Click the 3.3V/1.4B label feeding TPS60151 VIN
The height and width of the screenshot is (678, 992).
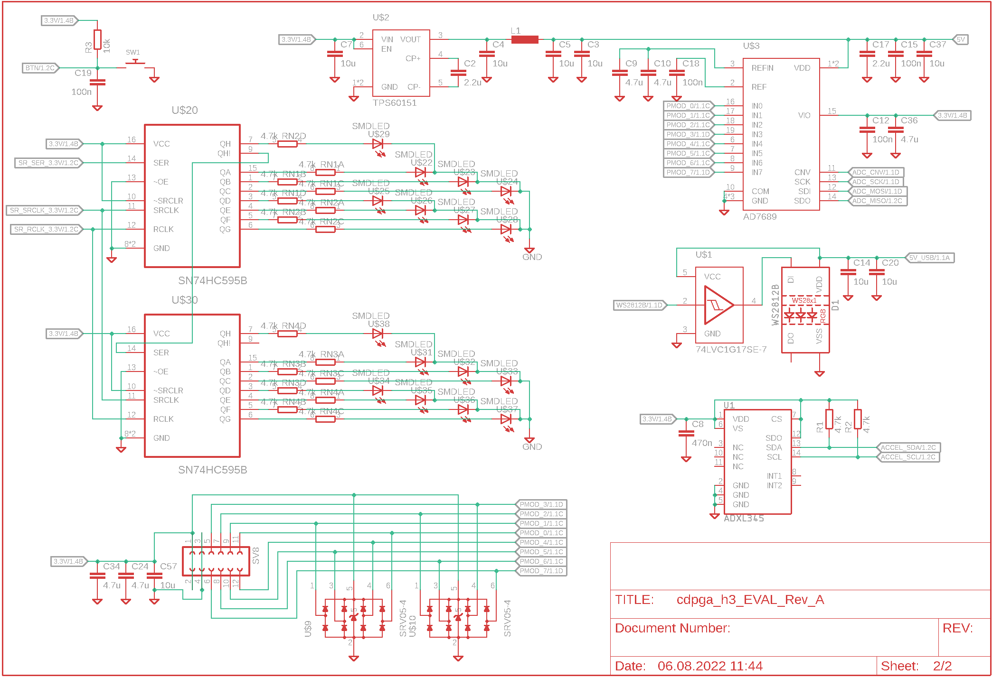point(297,39)
